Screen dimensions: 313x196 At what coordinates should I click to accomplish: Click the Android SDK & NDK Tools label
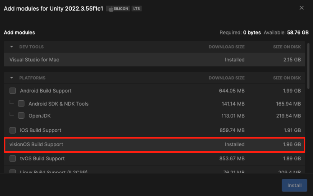pyautogui.click(x=58, y=104)
